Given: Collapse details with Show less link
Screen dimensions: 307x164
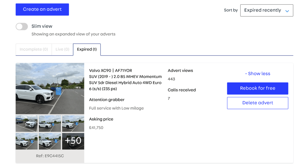Looking at the screenshot, I should coord(257,73).
